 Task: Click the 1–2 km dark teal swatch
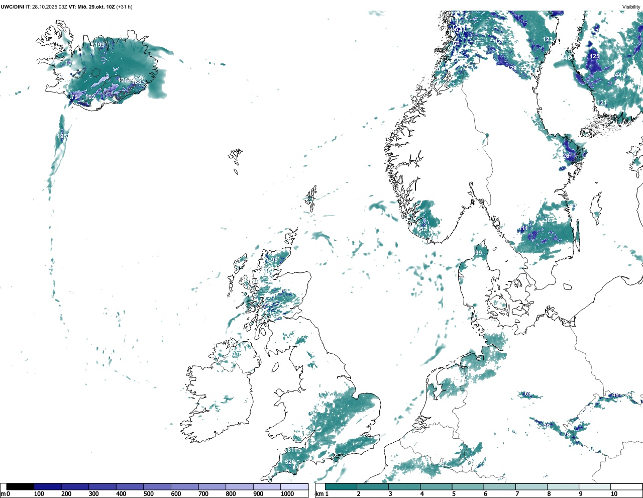tap(341, 486)
